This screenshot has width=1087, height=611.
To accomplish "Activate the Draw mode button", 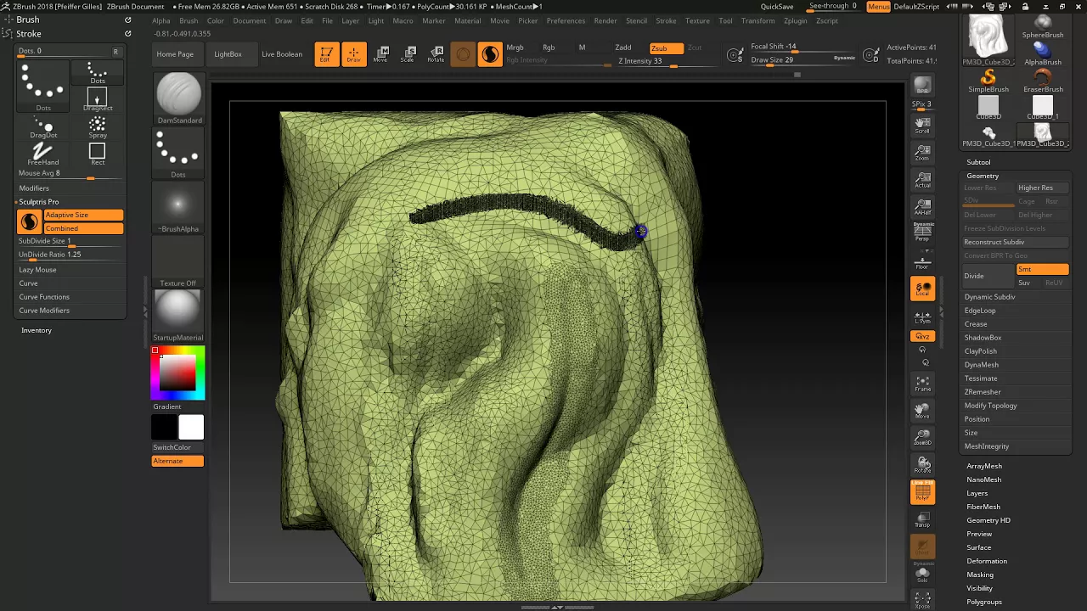I will [x=354, y=54].
